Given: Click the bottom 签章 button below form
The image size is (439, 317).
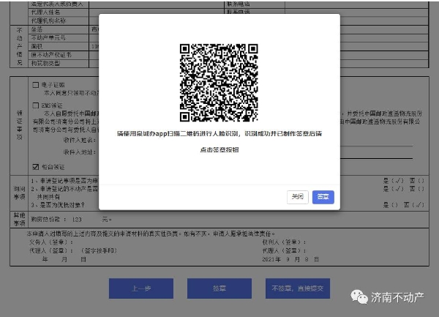Looking at the screenshot, I should [x=218, y=288].
